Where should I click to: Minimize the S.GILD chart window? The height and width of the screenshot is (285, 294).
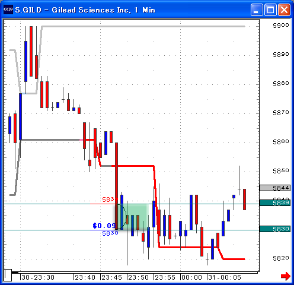point(257,9)
